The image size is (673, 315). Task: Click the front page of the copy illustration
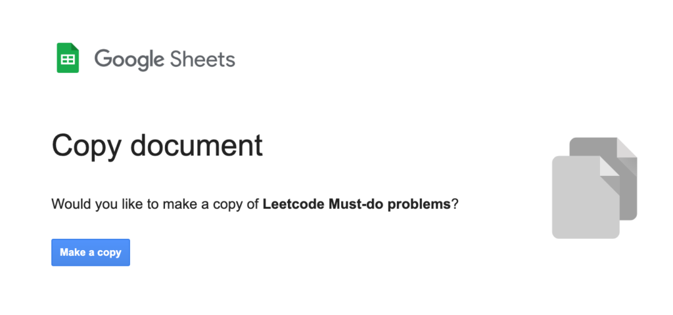point(582,203)
